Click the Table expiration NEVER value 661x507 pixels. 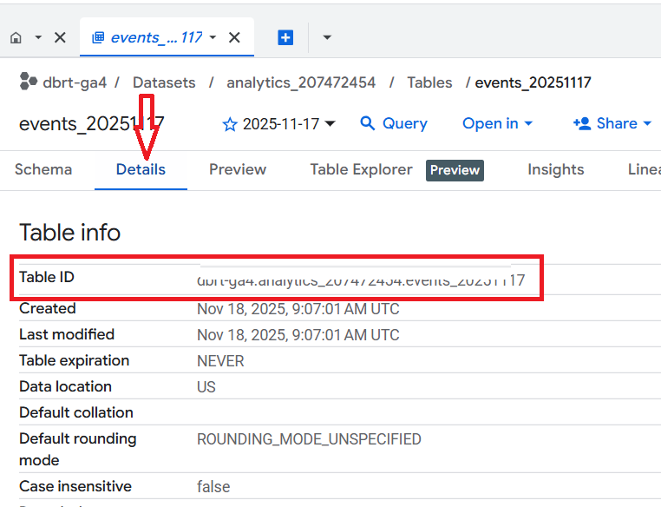(x=220, y=361)
